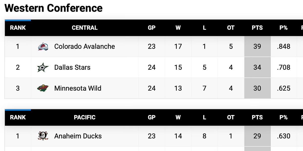303x151 pixels.
Task: Click the Minnesota Wild team logo
Action: tap(43, 88)
